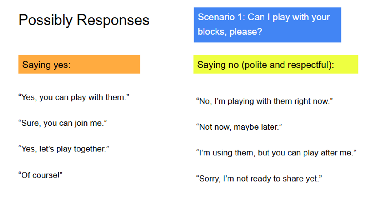Image resolution: width=369 pixels, height=208 pixels.
Task: Click the word 'Possibly' in the heading
Action: tap(46, 21)
